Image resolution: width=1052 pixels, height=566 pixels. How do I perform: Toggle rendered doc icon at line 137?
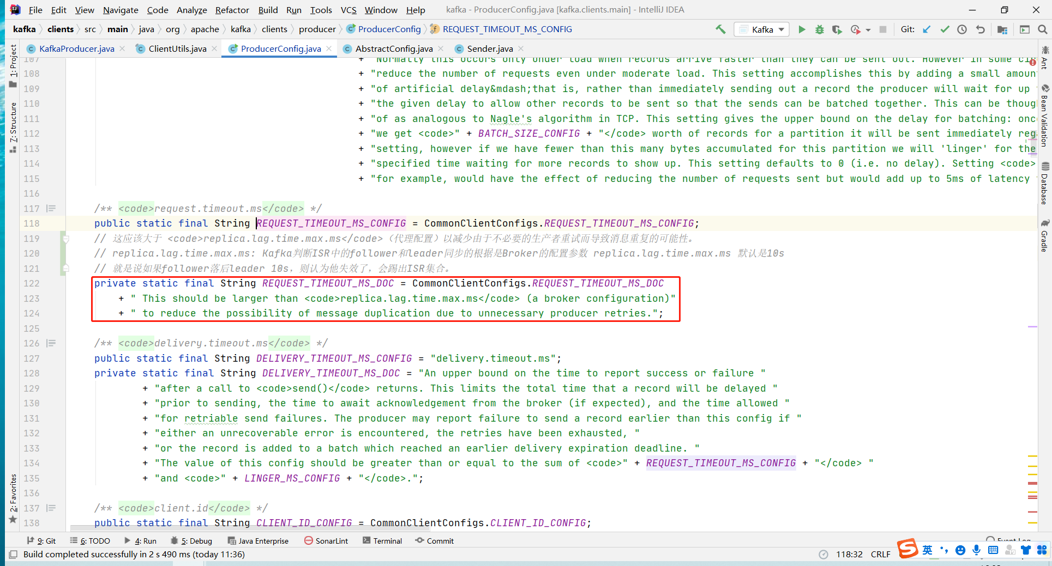click(x=51, y=508)
